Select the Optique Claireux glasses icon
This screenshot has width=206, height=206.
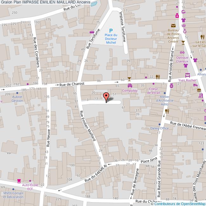click(x=182, y=53)
